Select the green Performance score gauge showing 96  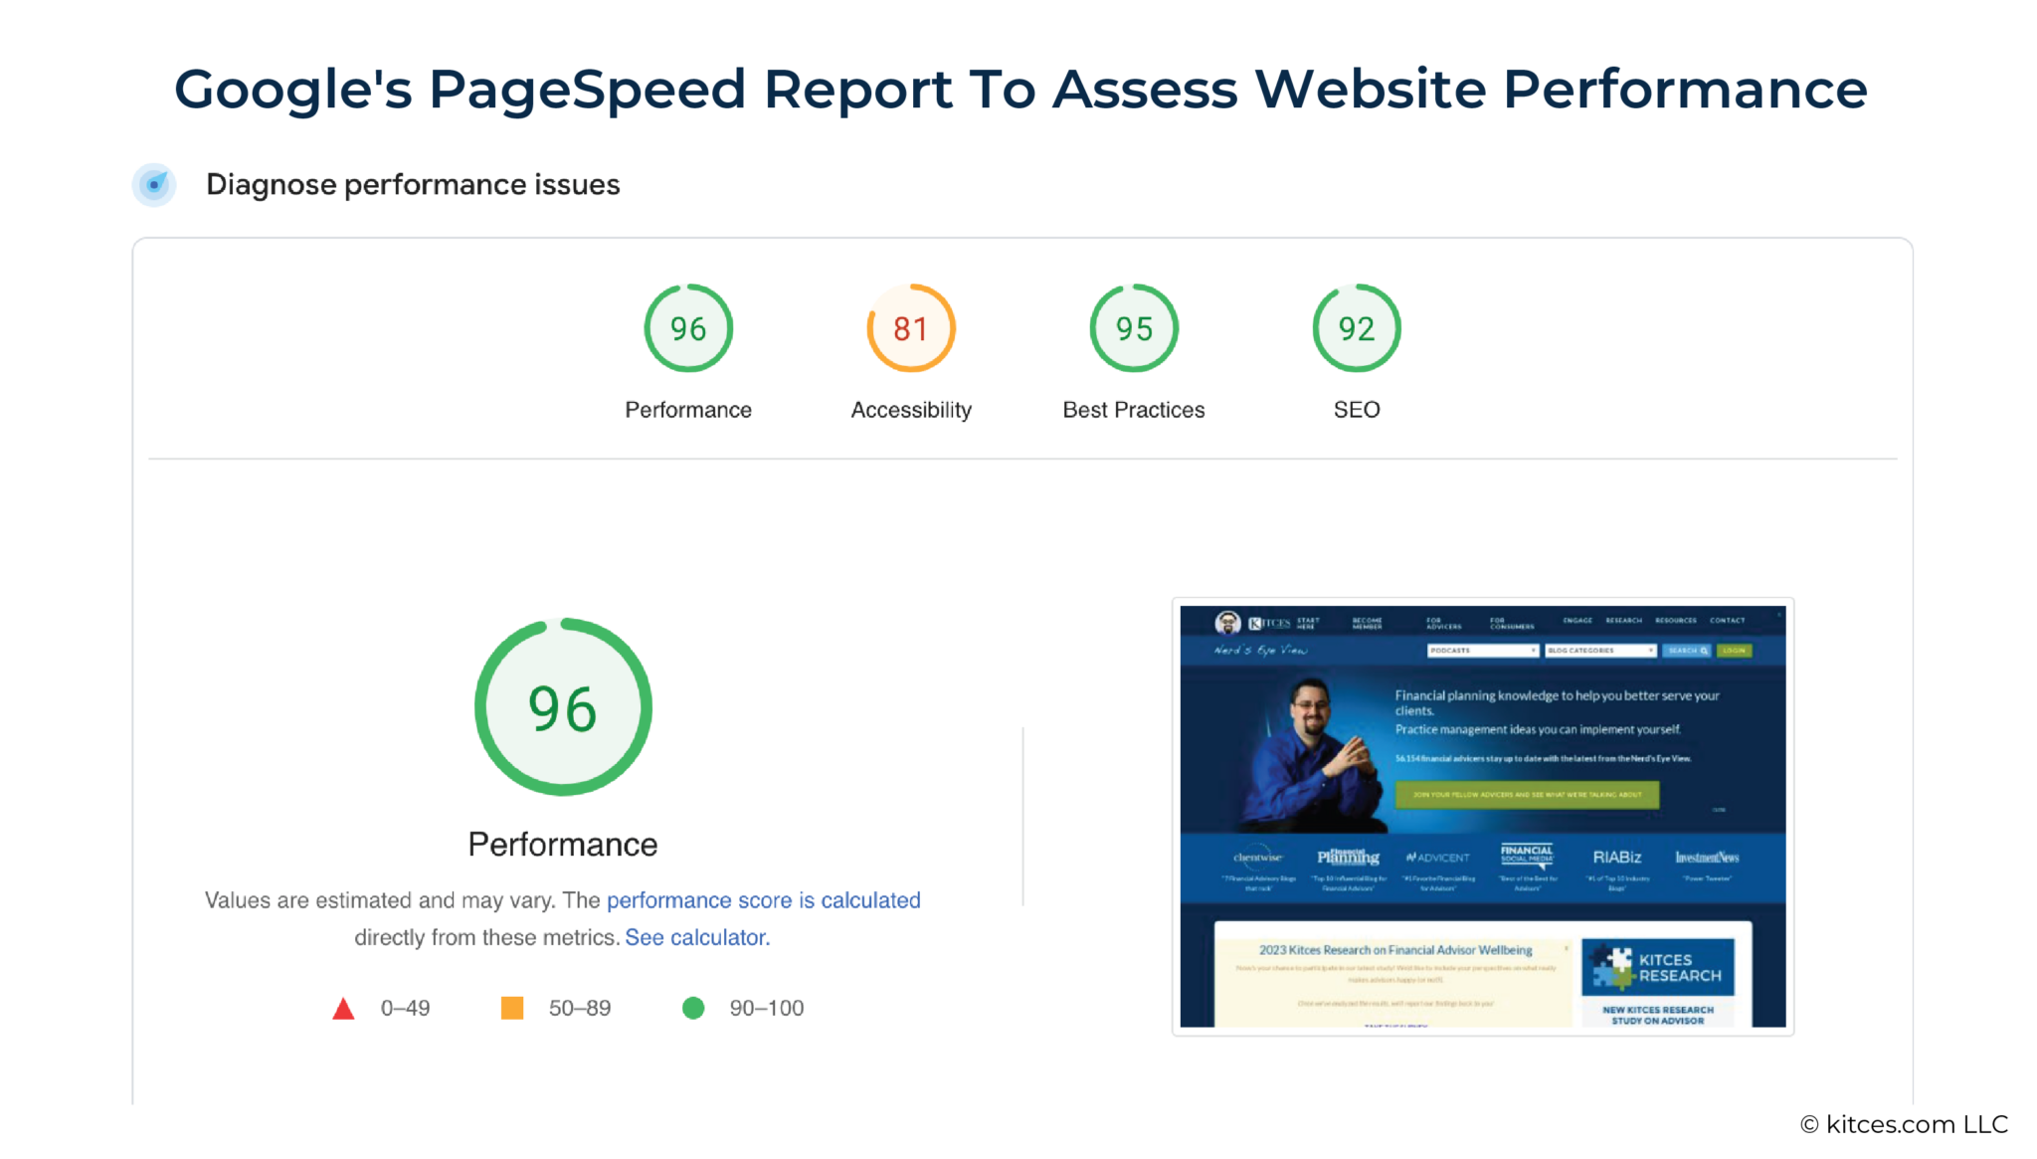687,327
